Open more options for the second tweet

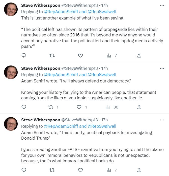[x=162, y=68]
